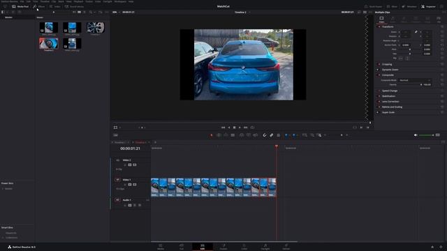Toggle the Linked Selection chain icon

(272, 135)
